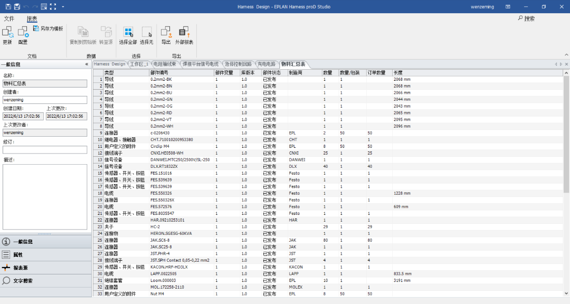This screenshot has width=570, height=304.
Task: Click inside the 描述 text area
Action: pyautogui.click(x=45, y=197)
